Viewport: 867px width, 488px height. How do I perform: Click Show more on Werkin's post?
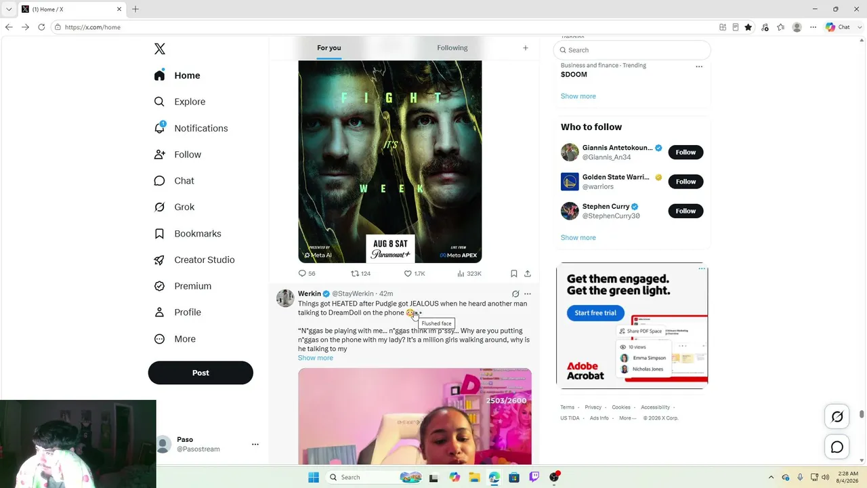(x=316, y=358)
